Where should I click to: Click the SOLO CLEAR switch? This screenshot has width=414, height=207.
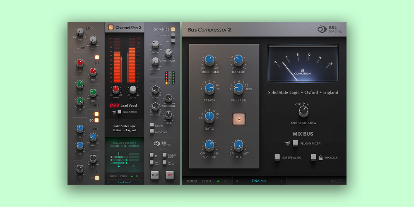[x=165, y=162]
